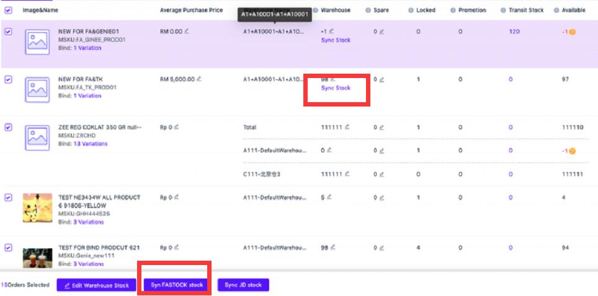598x296 pixels.
Task: Click edit pencil beside spare stock in first row
Action: (x=383, y=31)
